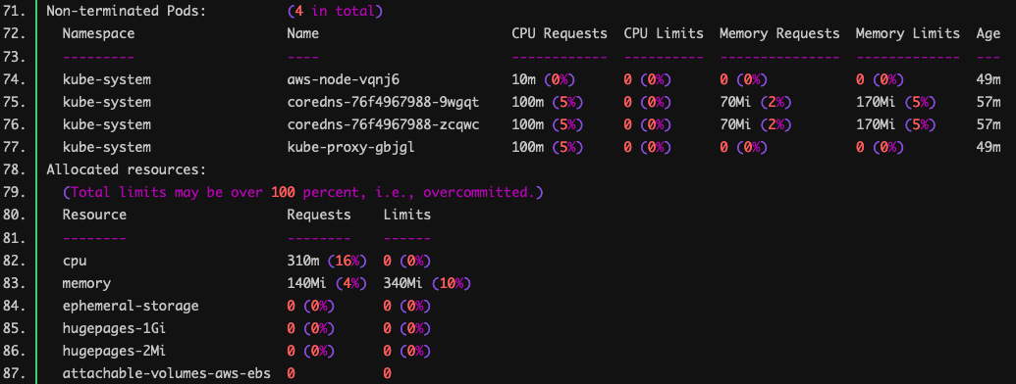Click the '(4 in total)' text
The image size is (1016, 384).
[335, 11]
